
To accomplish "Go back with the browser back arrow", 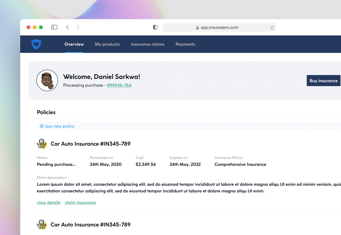I will click(67, 27).
